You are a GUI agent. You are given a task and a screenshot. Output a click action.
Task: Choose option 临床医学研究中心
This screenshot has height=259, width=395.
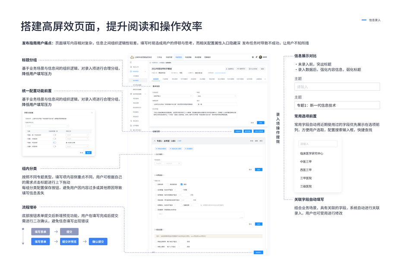tap(311, 153)
